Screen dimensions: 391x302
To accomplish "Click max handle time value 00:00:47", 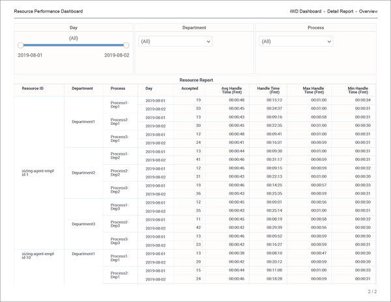I will click(319, 253).
